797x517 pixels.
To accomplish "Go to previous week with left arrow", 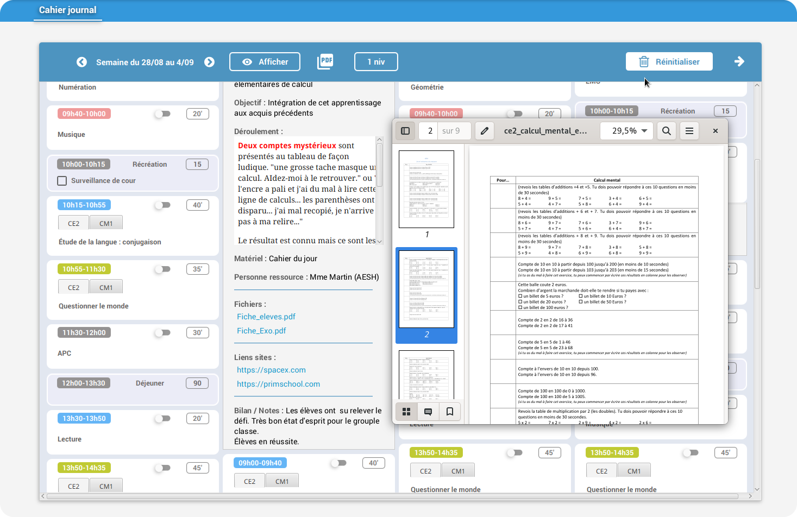I will (x=81, y=62).
